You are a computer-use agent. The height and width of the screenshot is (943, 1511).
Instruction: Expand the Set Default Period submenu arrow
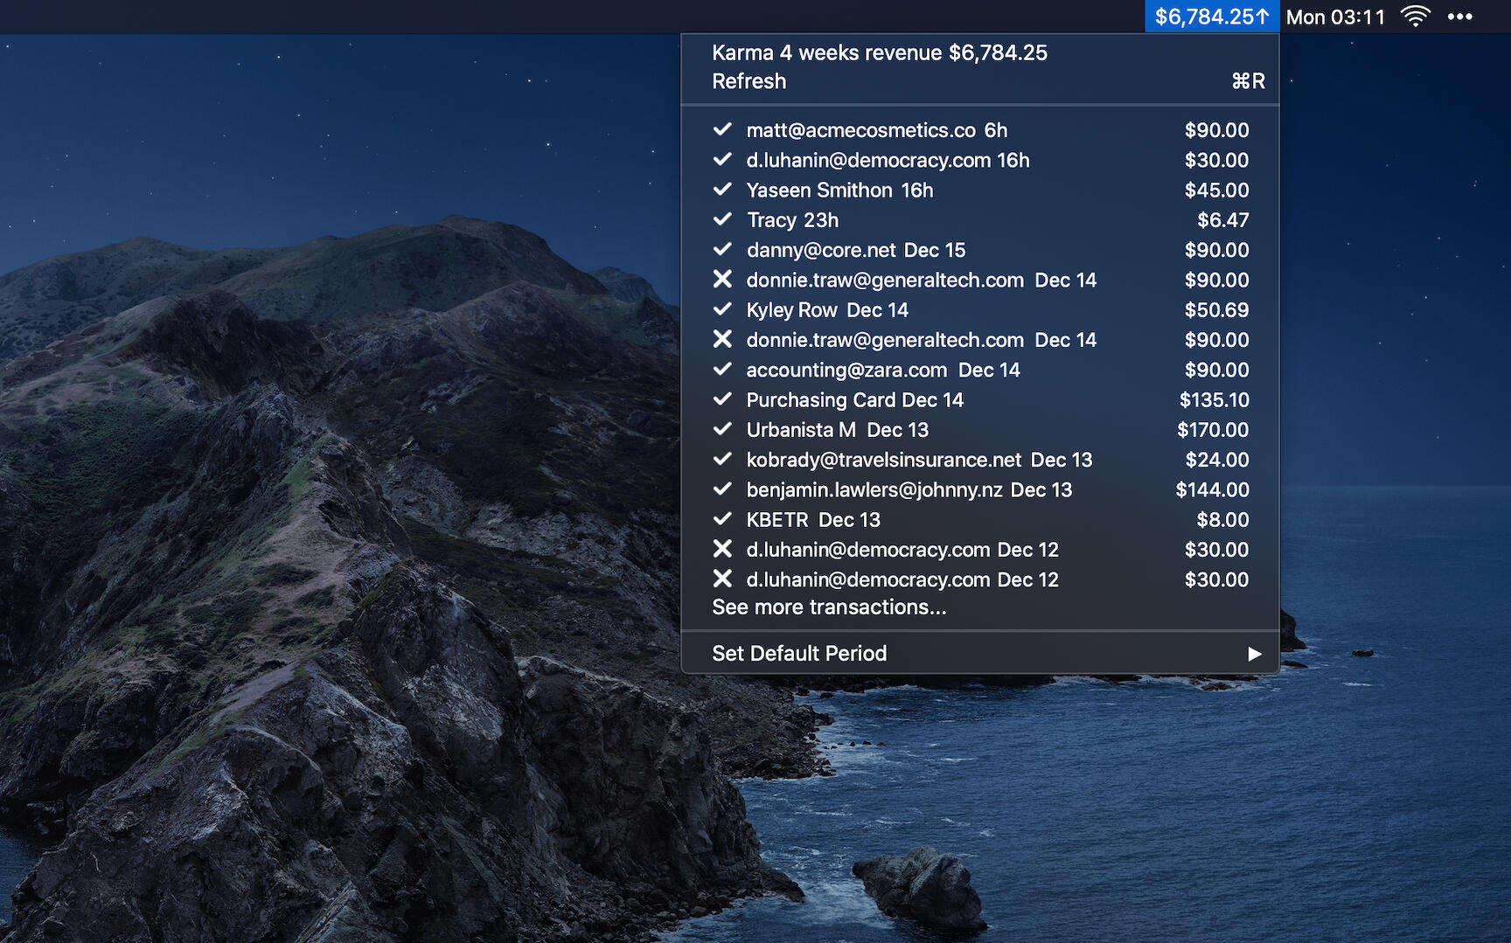(1254, 654)
